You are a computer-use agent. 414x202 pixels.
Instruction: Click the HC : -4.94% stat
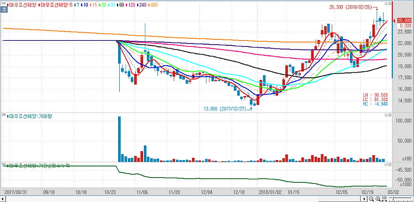tap(375, 104)
